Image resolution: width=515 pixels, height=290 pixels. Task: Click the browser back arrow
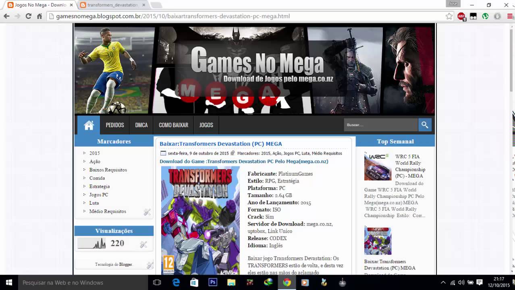6,16
